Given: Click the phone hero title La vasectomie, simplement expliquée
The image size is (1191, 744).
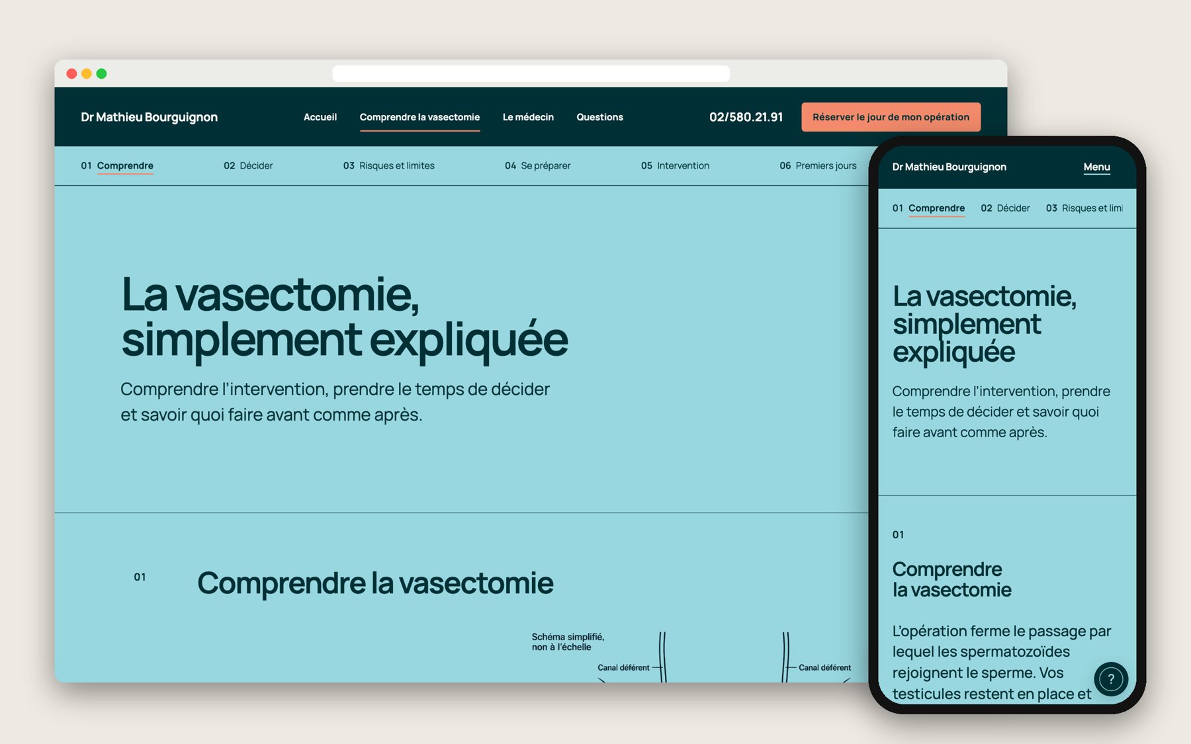Looking at the screenshot, I should 984,324.
